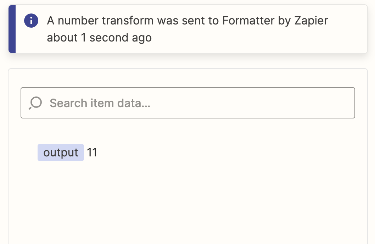This screenshot has height=244, width=375.
Task: Click the word 'Zapier' in the banner
Action: [311, 21]
